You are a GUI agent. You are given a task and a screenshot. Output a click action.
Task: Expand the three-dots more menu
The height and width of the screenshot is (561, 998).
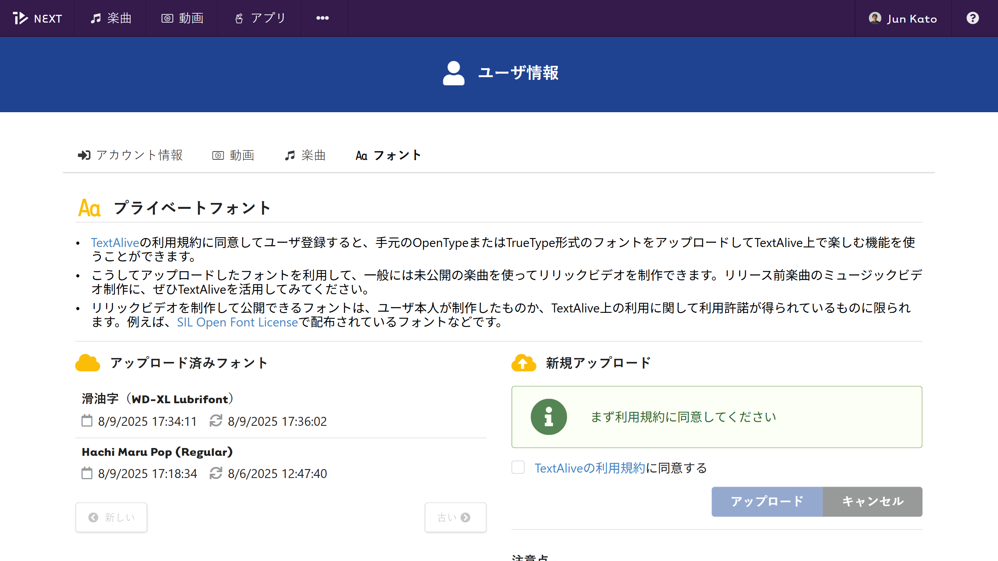(322, 18)
